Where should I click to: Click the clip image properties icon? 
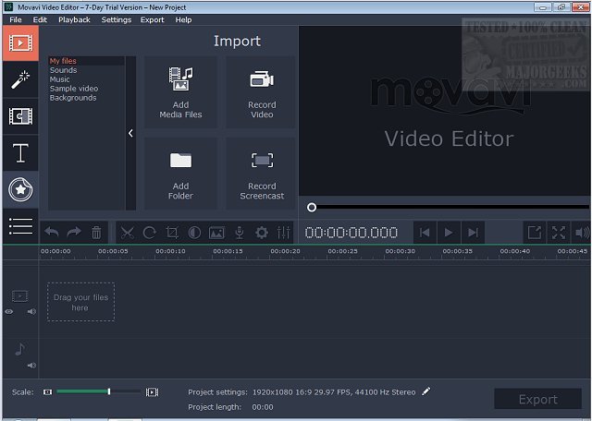tap(216, 233)
